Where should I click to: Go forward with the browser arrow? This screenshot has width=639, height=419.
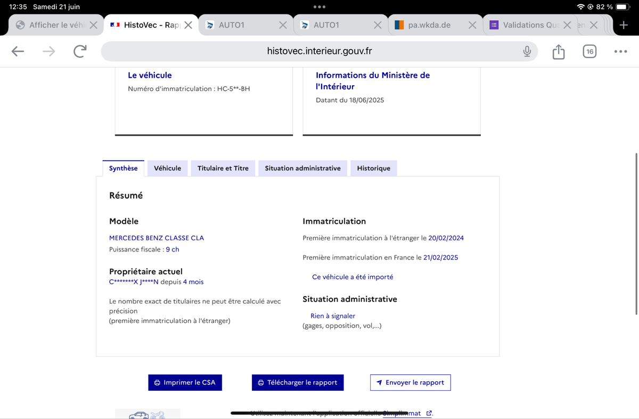pyautogui.click(x=48, y=51)
